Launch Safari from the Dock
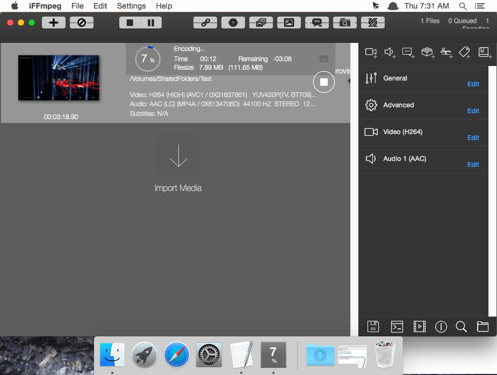 tap(177, 355)
